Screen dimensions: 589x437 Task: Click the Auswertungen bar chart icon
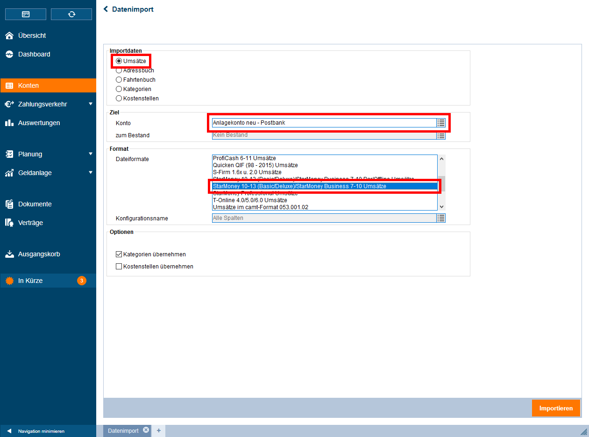(x=9, y=123)
